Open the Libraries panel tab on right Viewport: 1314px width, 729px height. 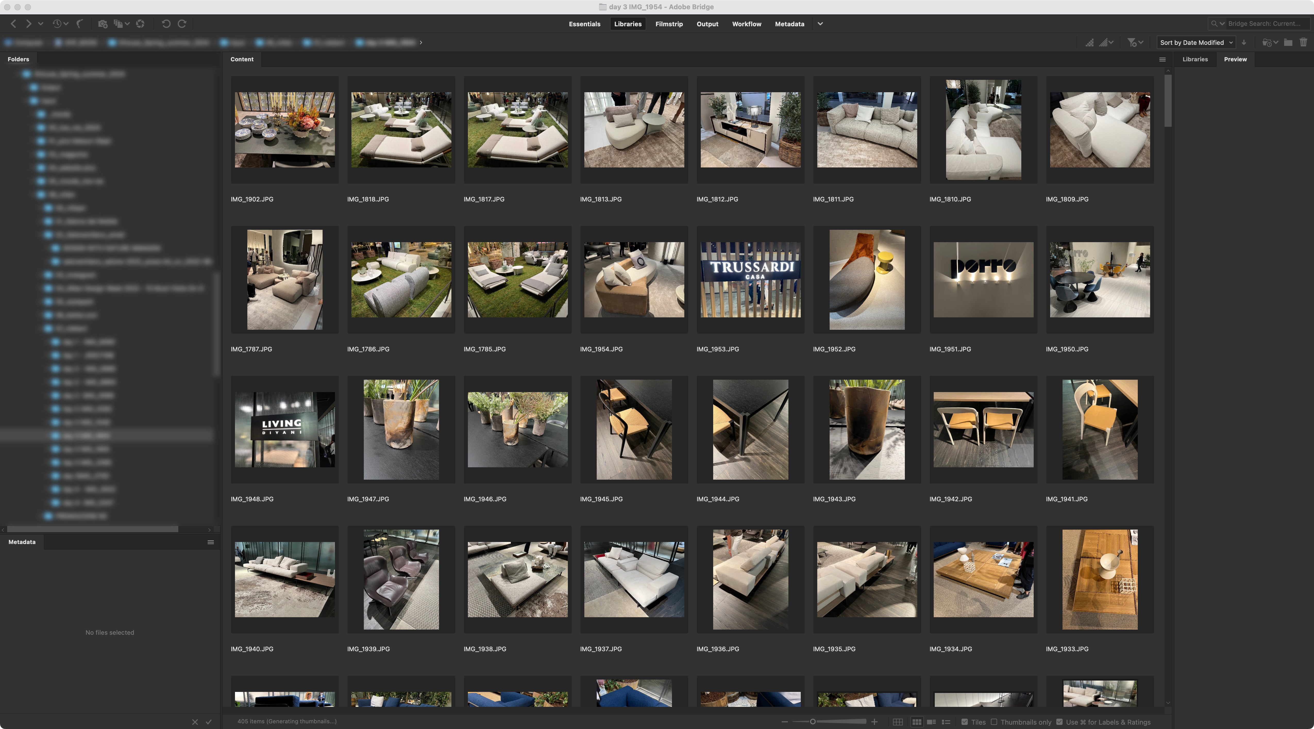tap(1195, 59)
